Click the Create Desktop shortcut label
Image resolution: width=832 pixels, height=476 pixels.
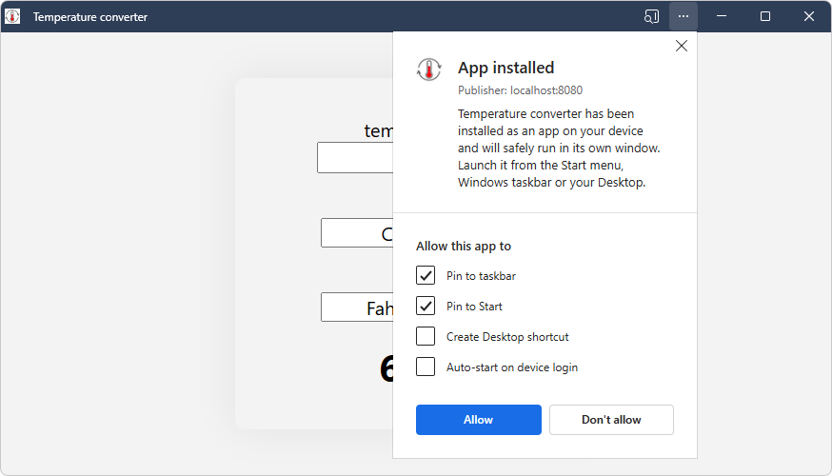(507, 337)
